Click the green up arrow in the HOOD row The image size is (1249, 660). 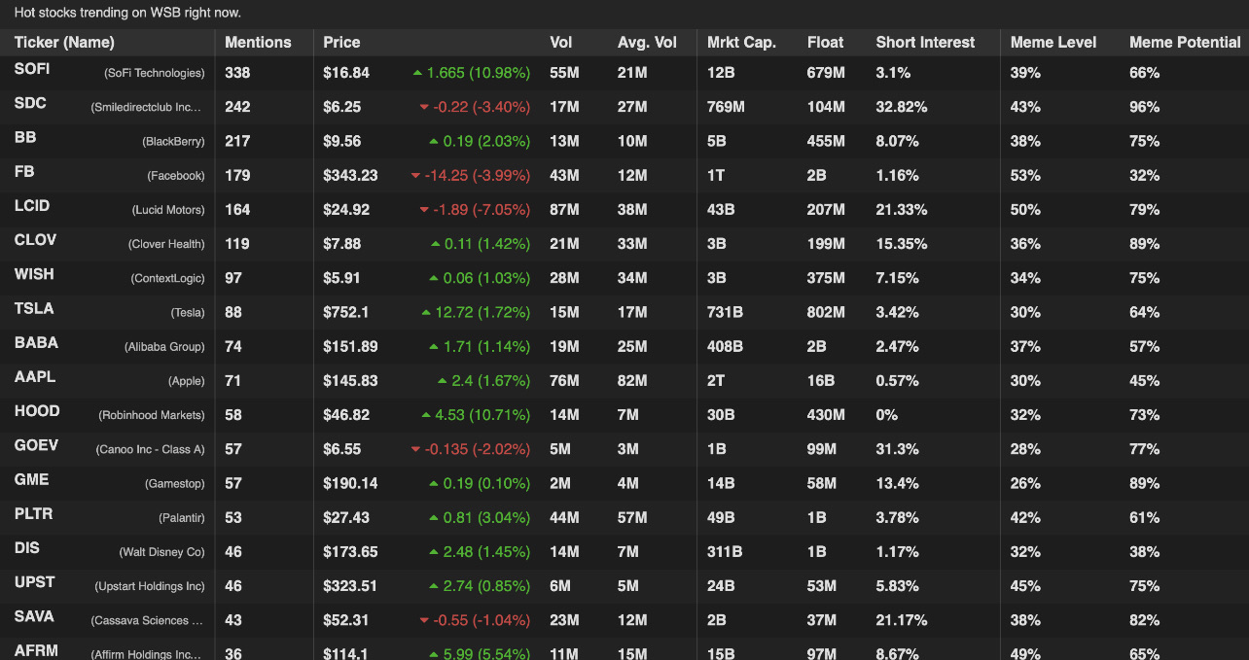[426, 415]
